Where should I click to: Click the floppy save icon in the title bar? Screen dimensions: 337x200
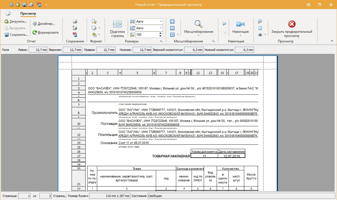25,5
